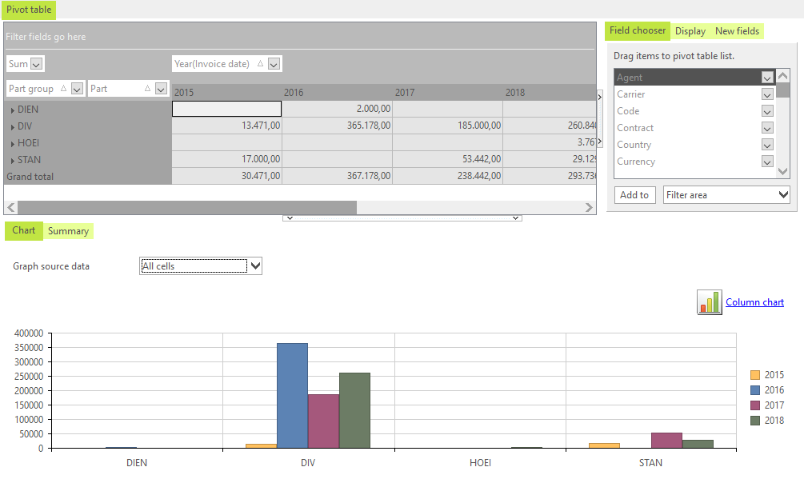Open the Year(Invoice date) filter dropdown
This screenshot has width=804, height=483.
point(274,63)
